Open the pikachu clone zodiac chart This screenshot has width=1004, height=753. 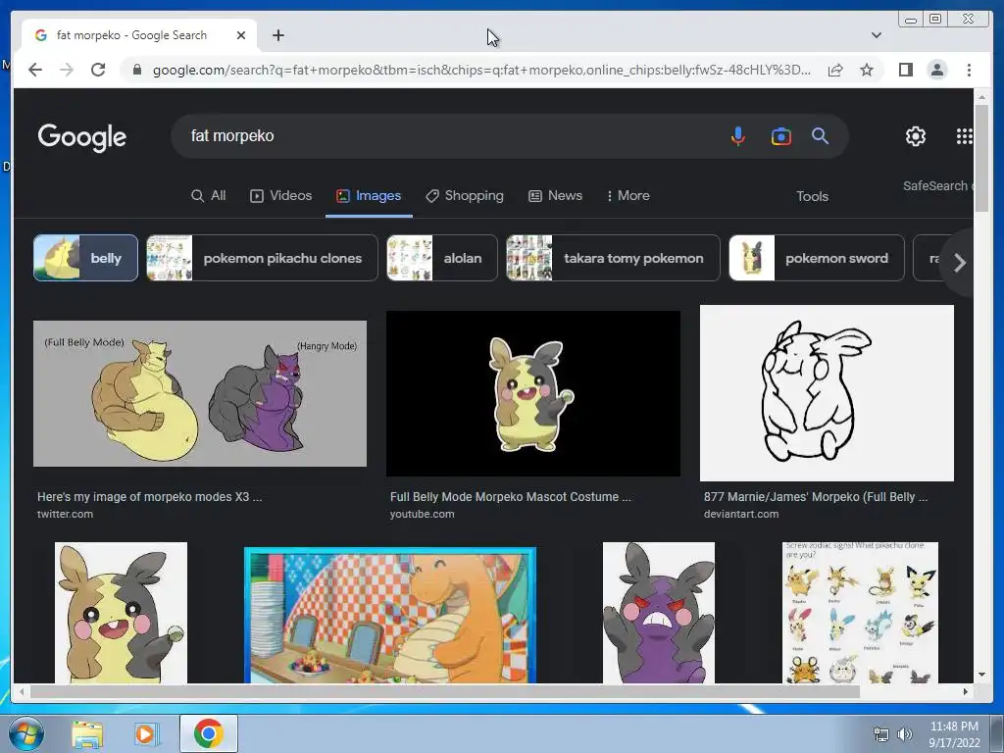point(860,613)
